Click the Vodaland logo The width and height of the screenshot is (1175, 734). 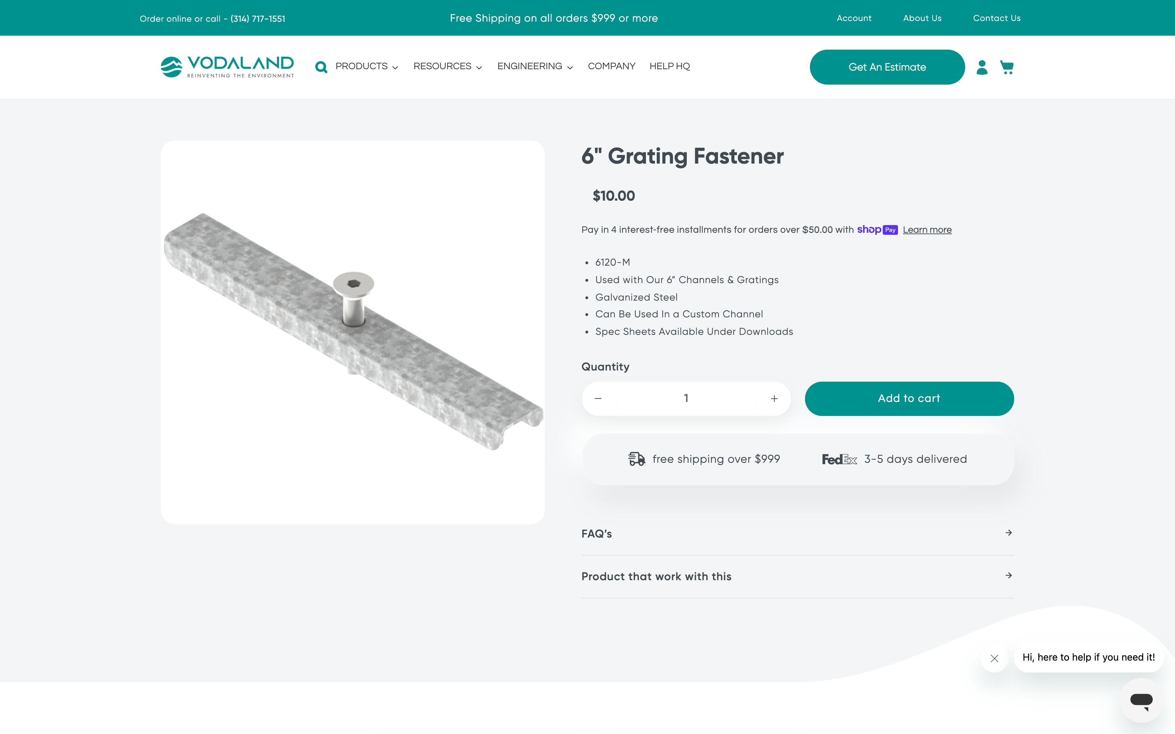(227, 67)
